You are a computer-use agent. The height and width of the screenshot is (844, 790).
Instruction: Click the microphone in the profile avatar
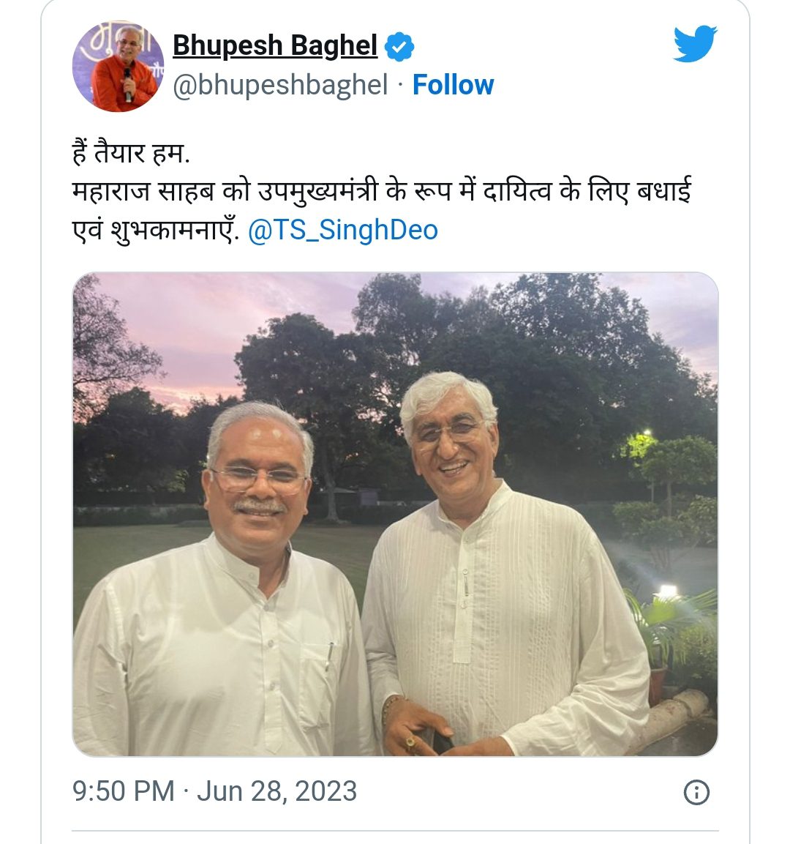pyautogui.click(x=127, y=85)
